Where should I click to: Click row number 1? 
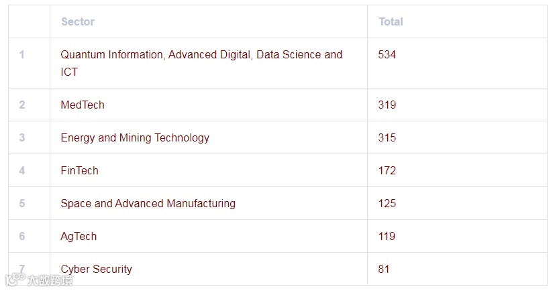click(22, 54)
